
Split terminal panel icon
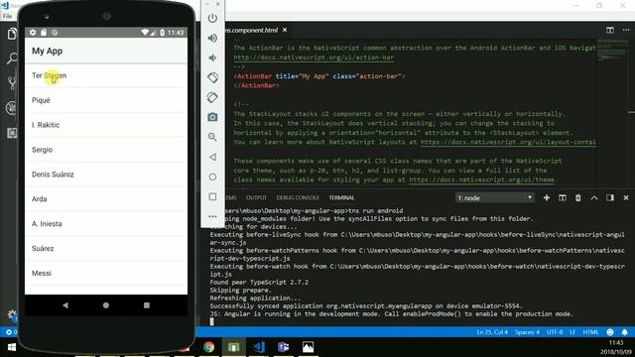563,197
